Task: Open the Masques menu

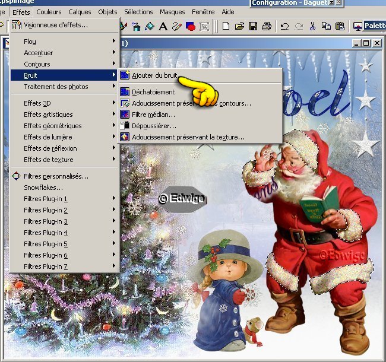Action: pos(172,12)
